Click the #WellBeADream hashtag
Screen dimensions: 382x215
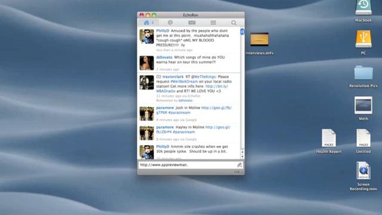(184, 81)
